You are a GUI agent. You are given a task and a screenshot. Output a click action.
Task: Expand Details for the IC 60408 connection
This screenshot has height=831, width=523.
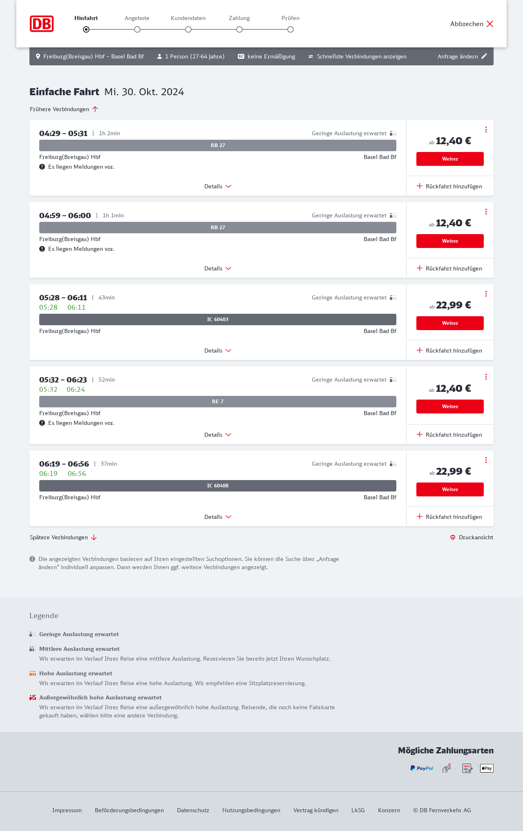pyautogui.click(x=218, y=517)
